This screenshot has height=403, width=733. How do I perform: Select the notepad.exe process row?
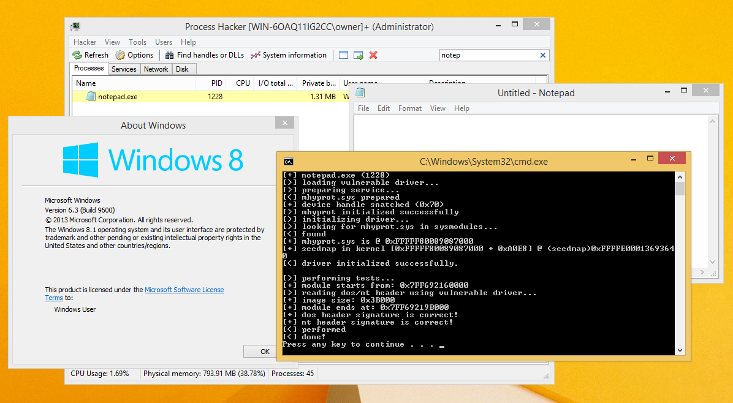pyautogui.click(x=210, y=97)
